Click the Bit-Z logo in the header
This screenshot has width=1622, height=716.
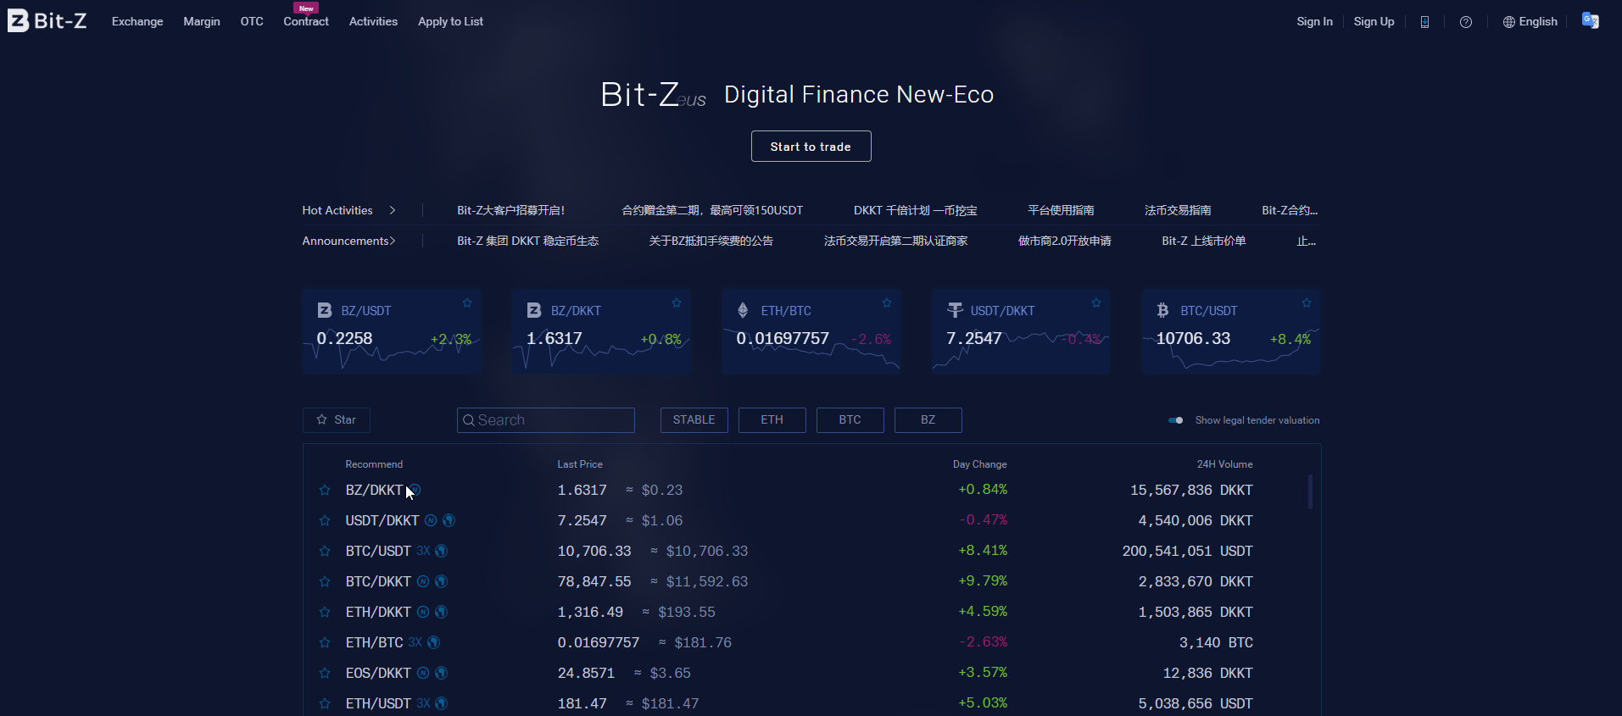pos(47,20)
